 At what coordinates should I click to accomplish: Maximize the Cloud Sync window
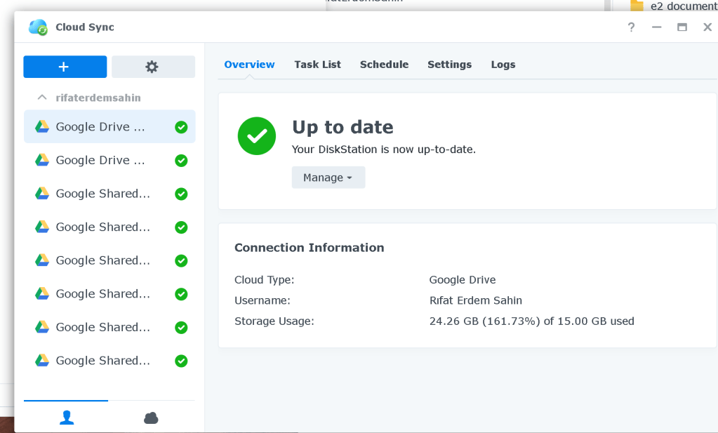682,27
